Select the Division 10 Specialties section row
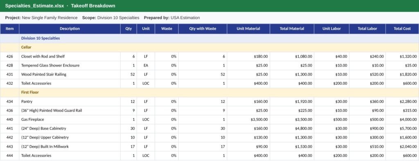The height and width of the screenshot is (161, 419). [209, 38]
